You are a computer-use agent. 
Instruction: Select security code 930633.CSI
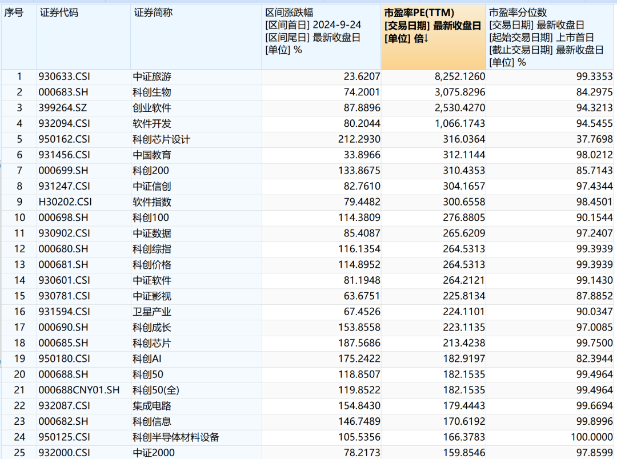tap(64, 76)
